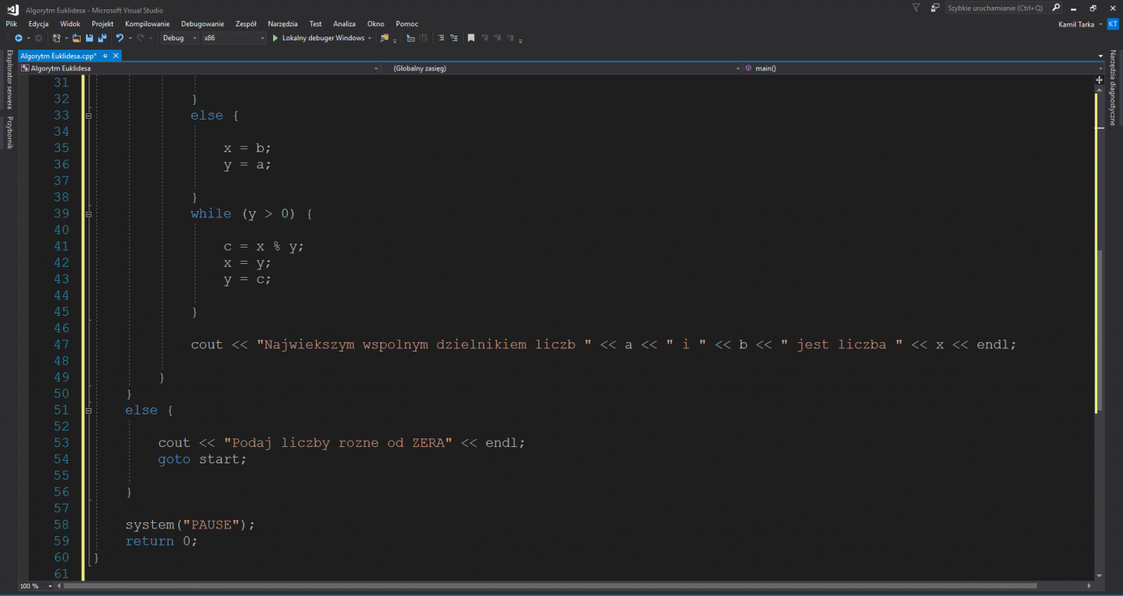This screenshot has width=1123, height=596.
Task: Open the debugger target dropdown arrow
Action: pos(369,38)
